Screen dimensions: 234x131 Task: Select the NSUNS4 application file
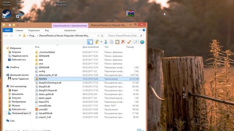[x=87, y=79]
